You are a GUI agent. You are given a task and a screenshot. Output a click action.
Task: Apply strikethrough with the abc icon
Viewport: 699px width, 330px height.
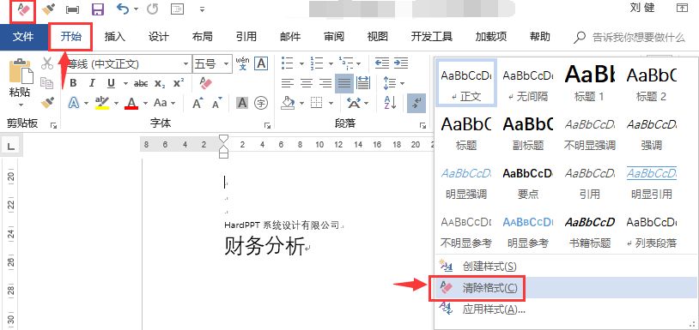point(141,83)
